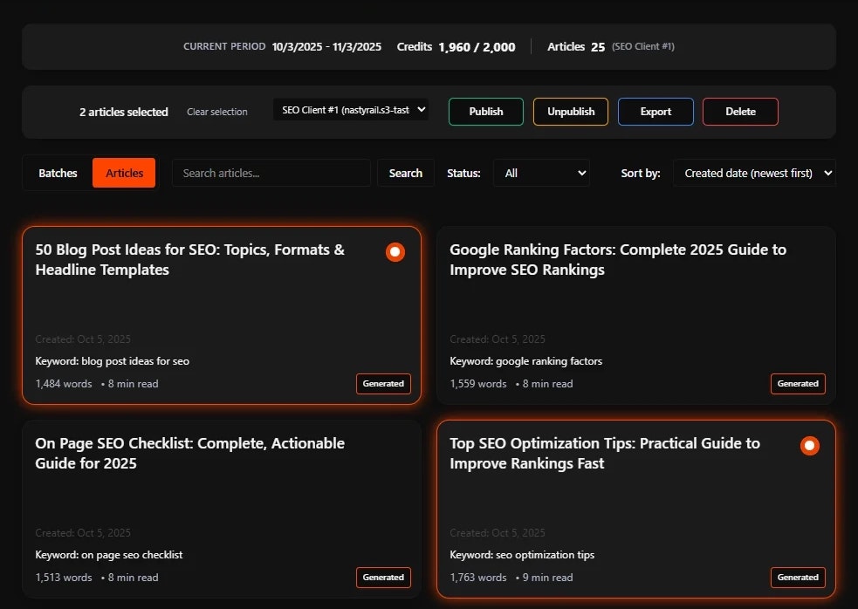Open the Status filter dropdown
Screen dimensions: 858x609
[541, 173]
